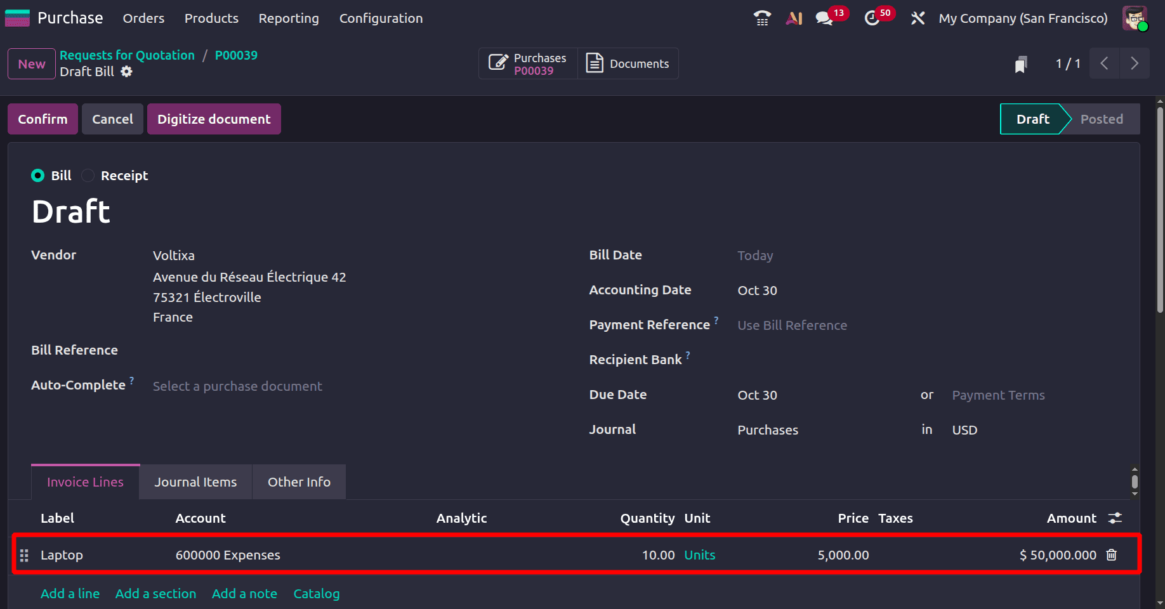Open the developer tools crossed-tools icon
The height and width of the screenshot is (609, 1165).
pyautogui.click(x=918, y=18)
